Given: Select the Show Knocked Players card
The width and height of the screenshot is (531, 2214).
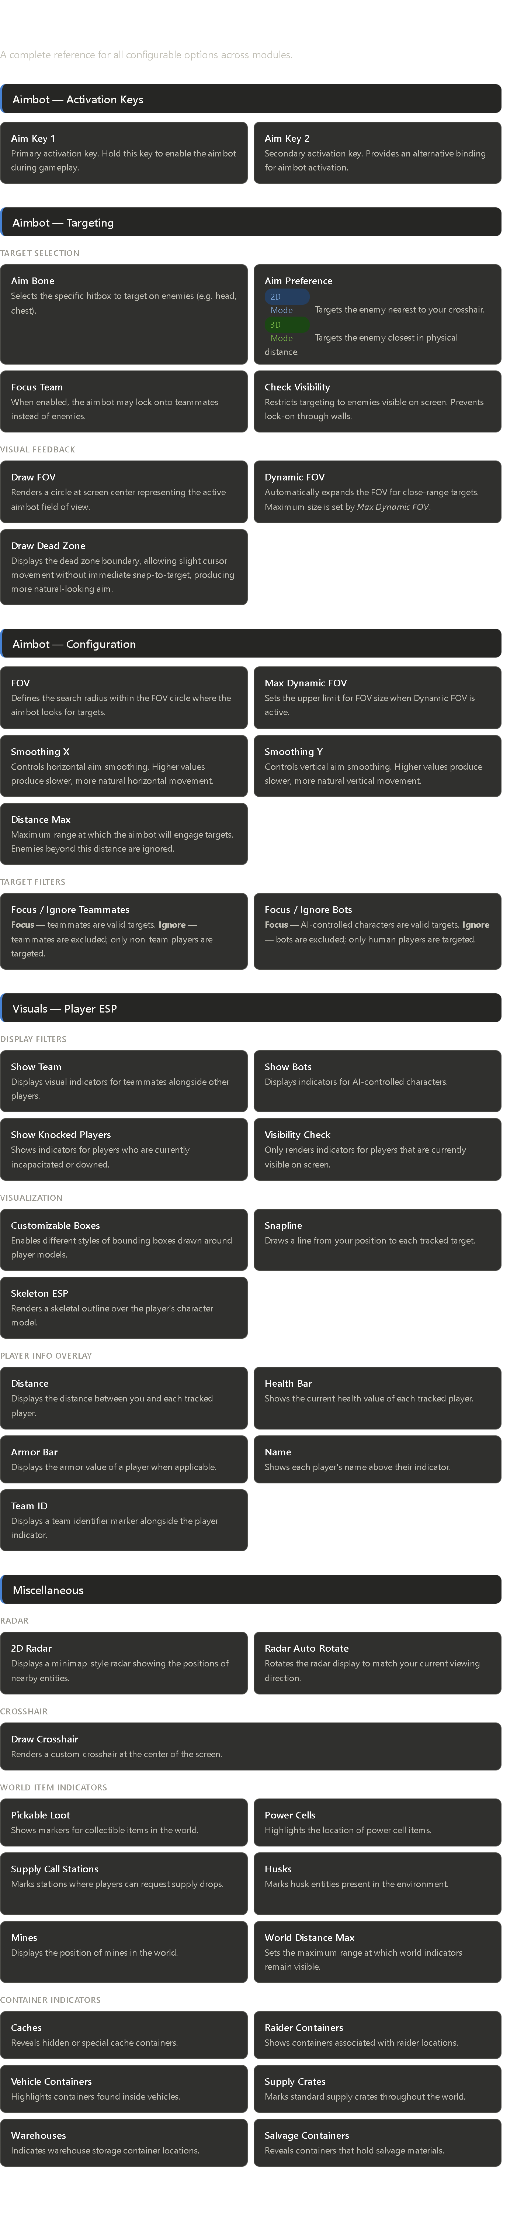Looking at the screenshot, I should pyautogui.click(x=124, y=1149).
